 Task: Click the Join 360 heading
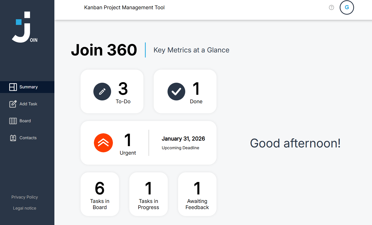point(104,50)
